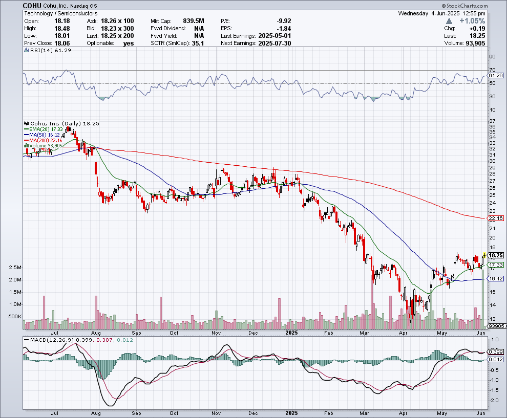Screen dimensions: 507x418
Task: Open the StockCharts.com watermark link
Action: coord(481,5)
